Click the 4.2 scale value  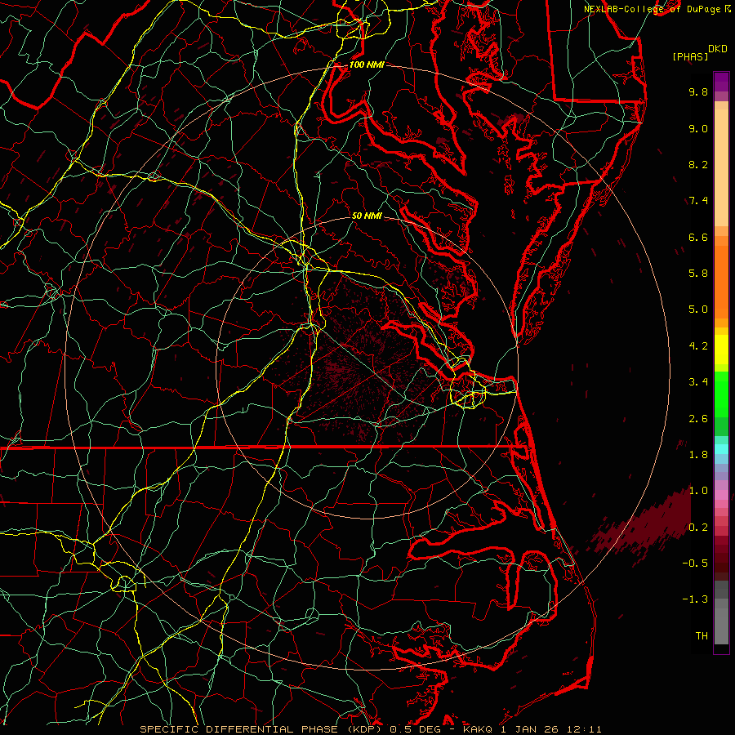tap(698, 346)
